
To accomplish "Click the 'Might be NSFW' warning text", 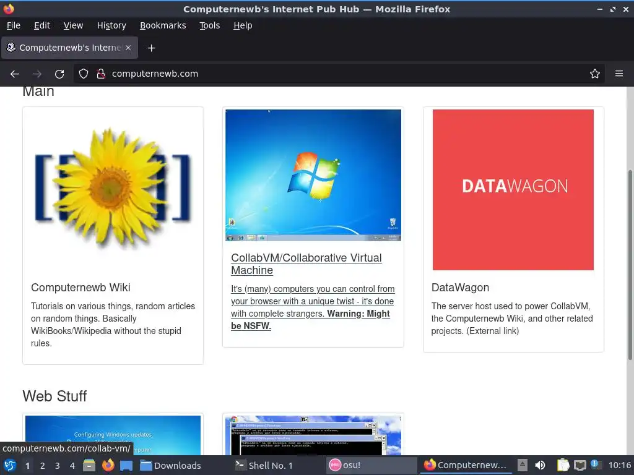I will [311, 320].
